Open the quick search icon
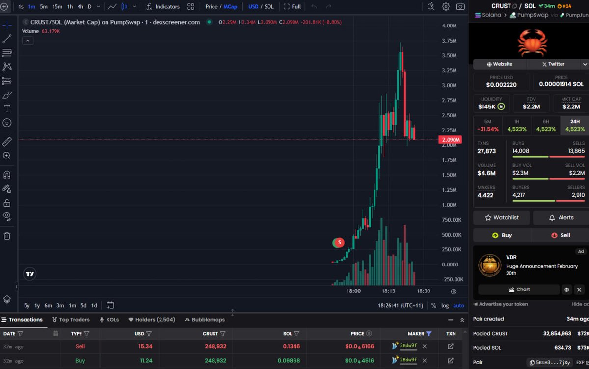The height and width of the screenshot is (369, 589). coord(431,7)
